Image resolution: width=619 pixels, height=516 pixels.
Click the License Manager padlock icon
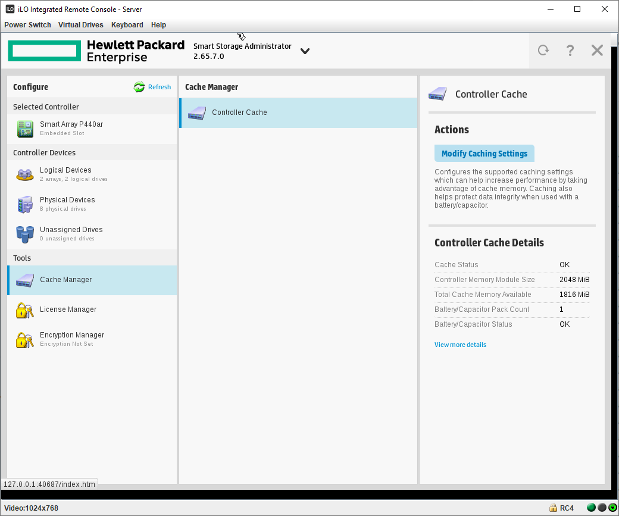(25, 310)
